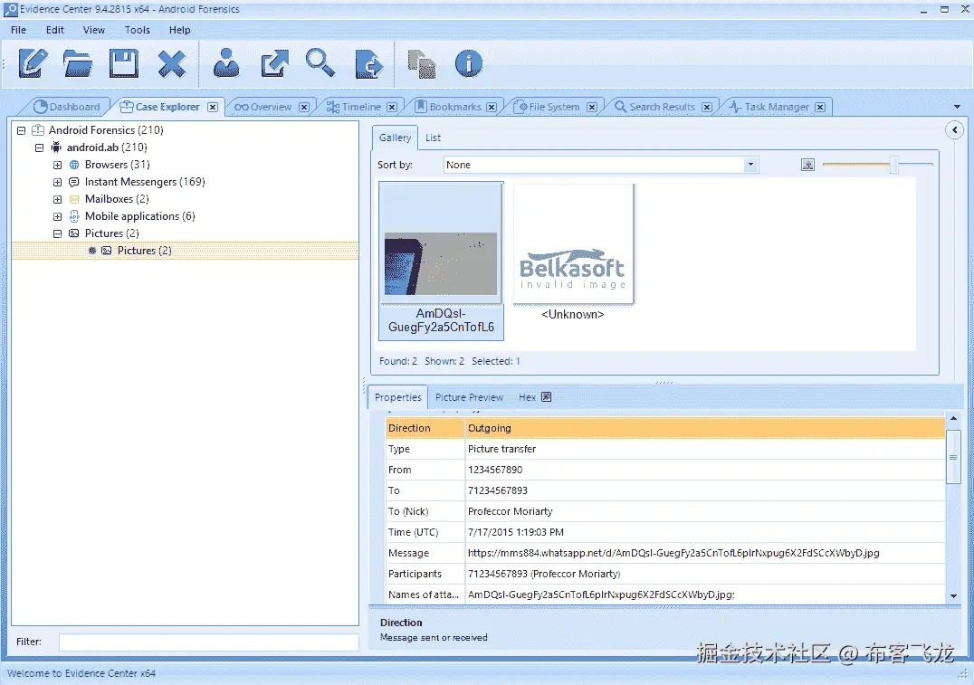The height and width of the screenshot is (685, 974).
Task: Expand the Mobile applications (6) node
Action: click(x=57, y=217)
